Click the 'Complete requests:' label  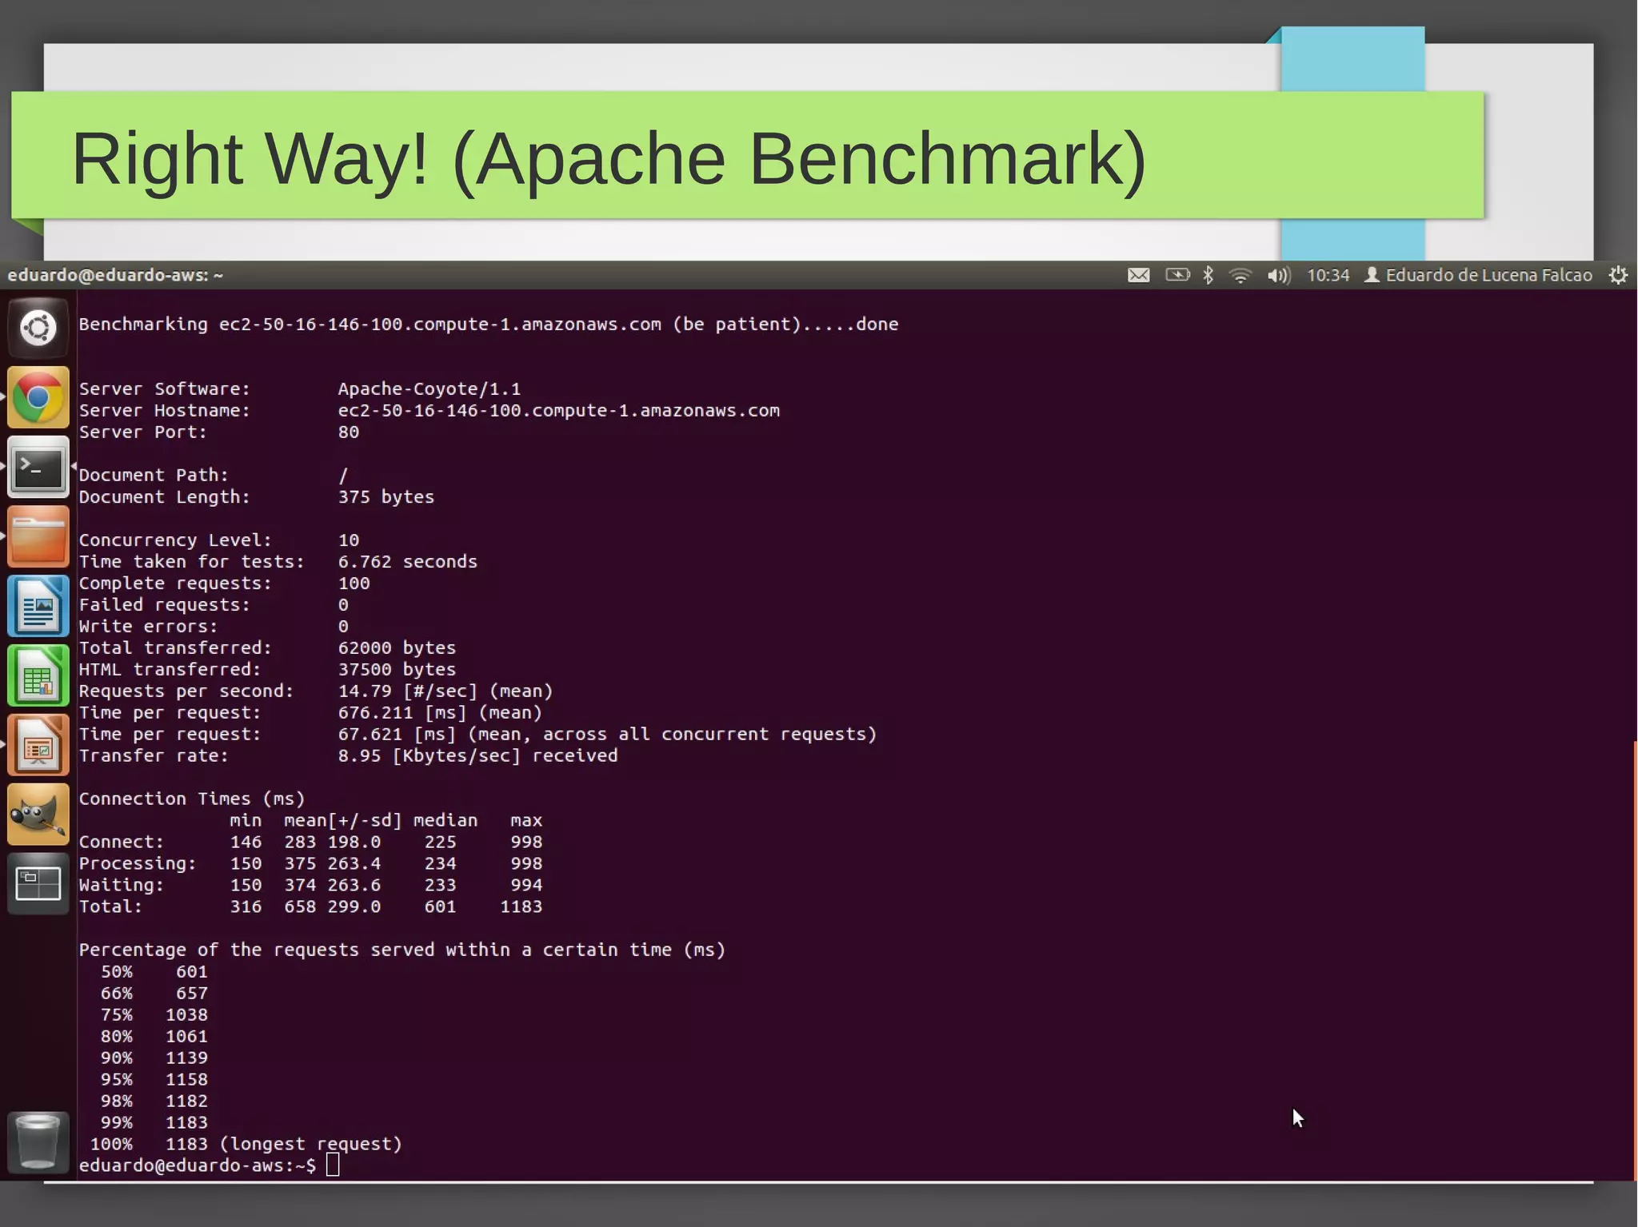point(175,584)
